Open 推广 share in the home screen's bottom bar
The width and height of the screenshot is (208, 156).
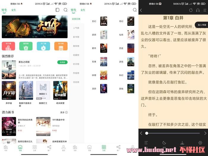[x=49, y=148]
